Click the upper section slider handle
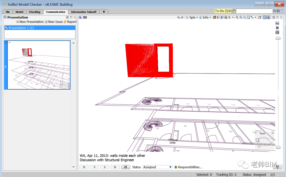 click(278, 38)
